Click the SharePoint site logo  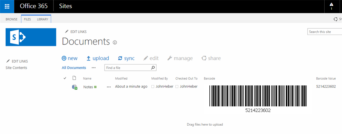point(31,37)
